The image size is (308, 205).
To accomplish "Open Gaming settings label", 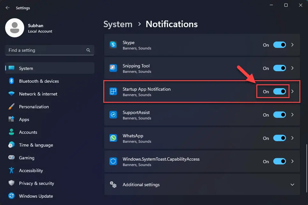I will coord(26,158).
